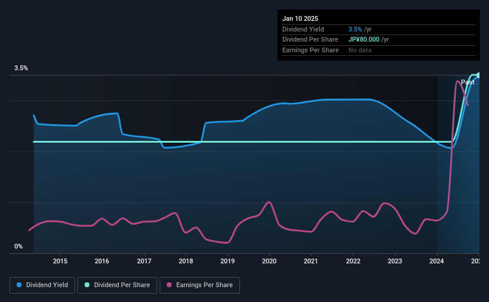Select the 2018 x-axis year label
The image size is (489, 302).
pyautogui.click(x=186, y=261)
